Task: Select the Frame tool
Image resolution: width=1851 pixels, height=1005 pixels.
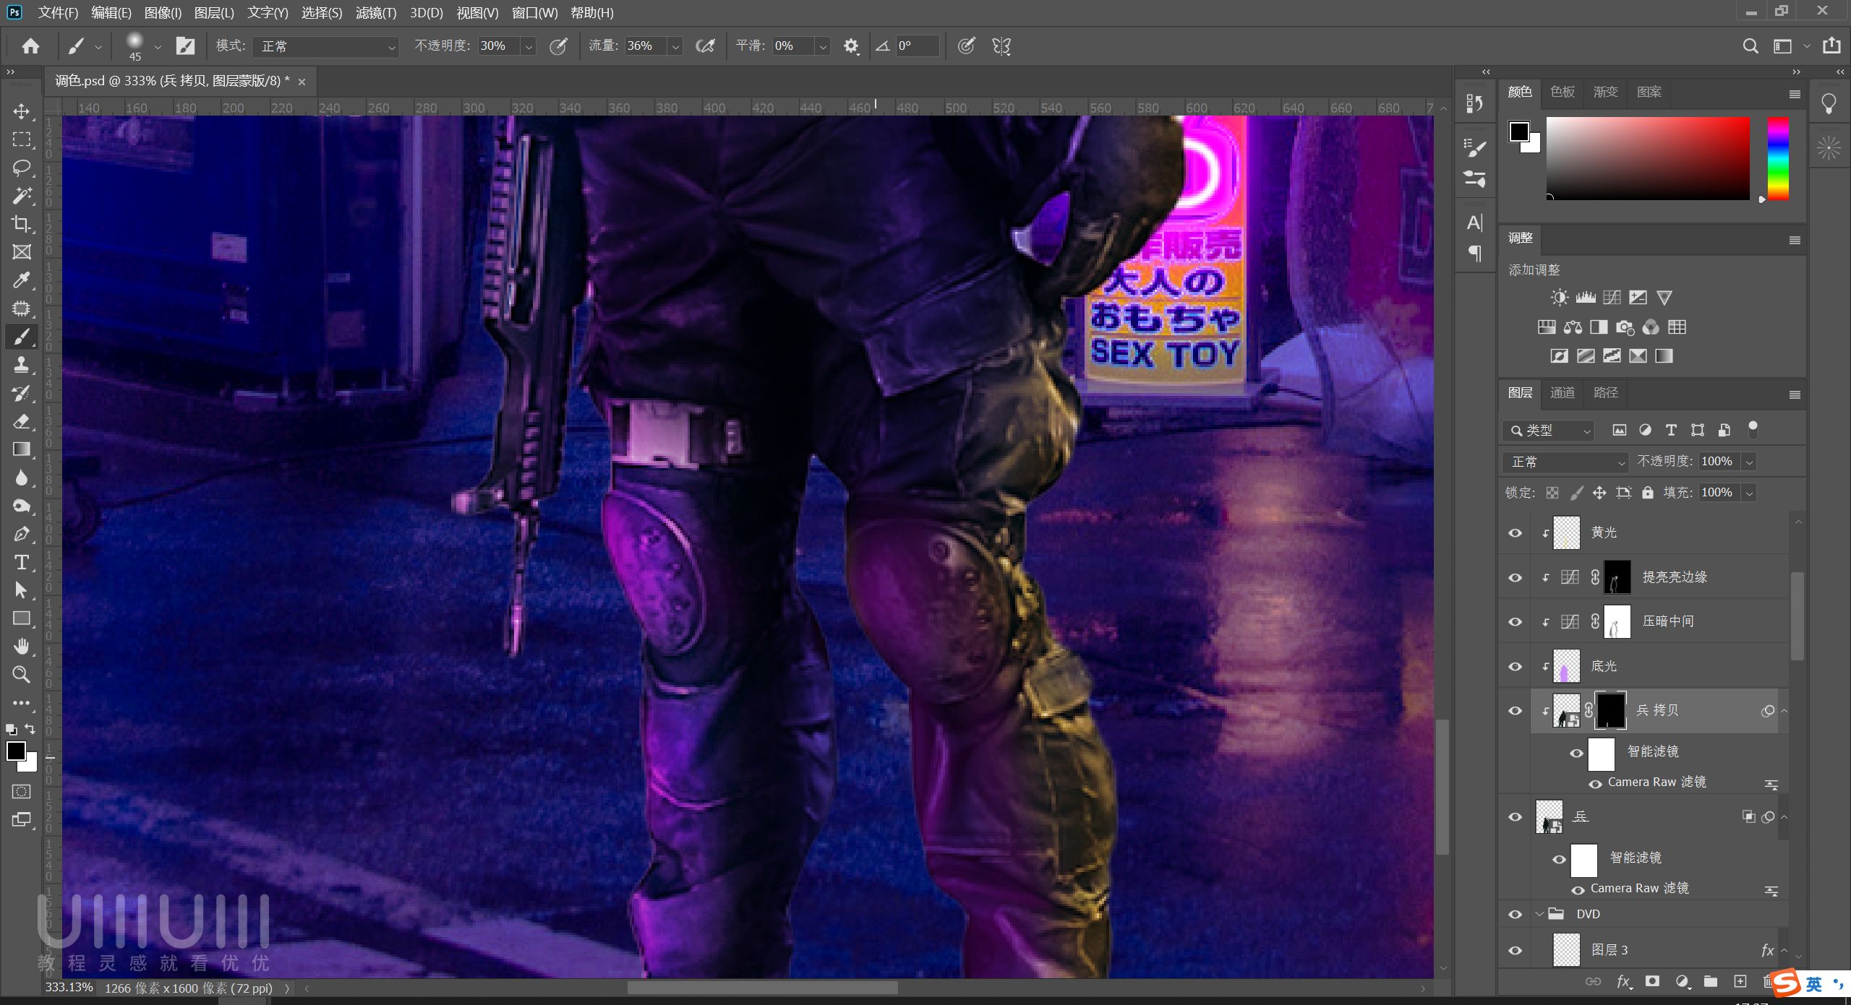Action: pyautogui.click(x=22, y=252)
